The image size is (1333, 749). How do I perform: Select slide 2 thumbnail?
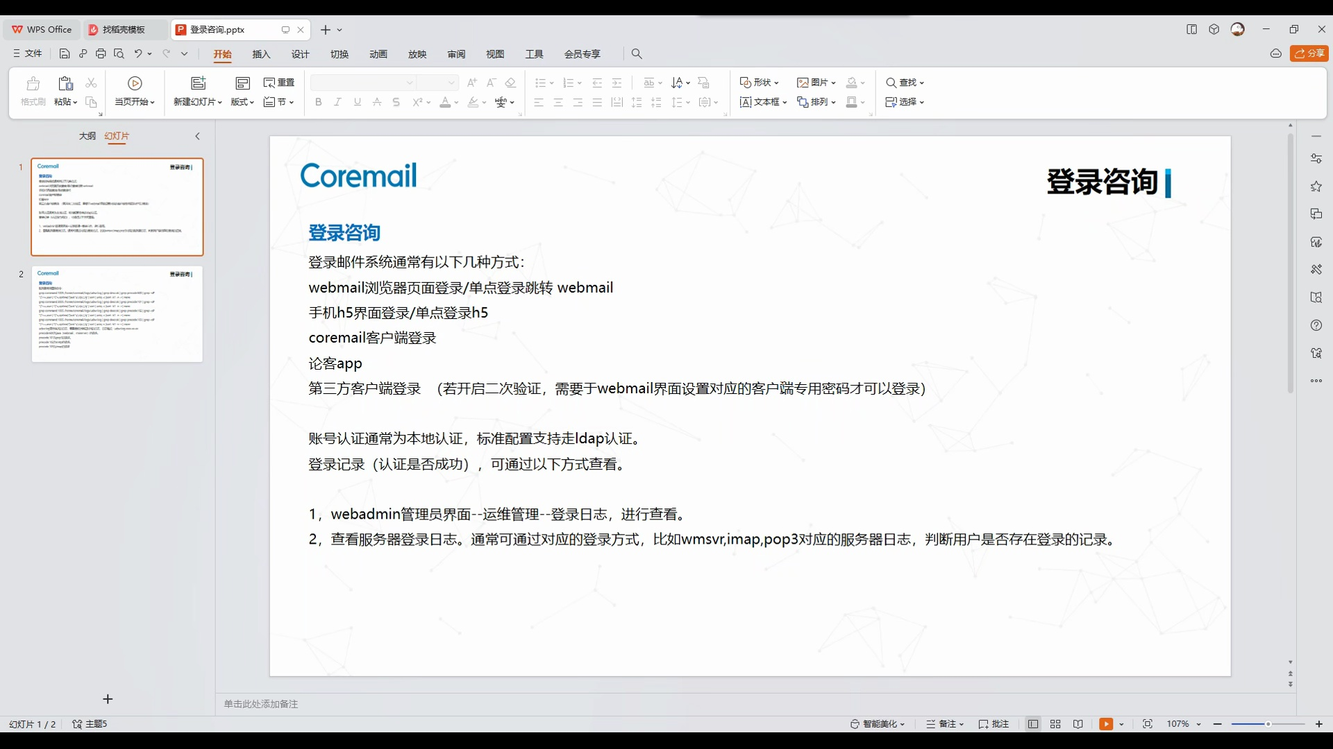117,314
